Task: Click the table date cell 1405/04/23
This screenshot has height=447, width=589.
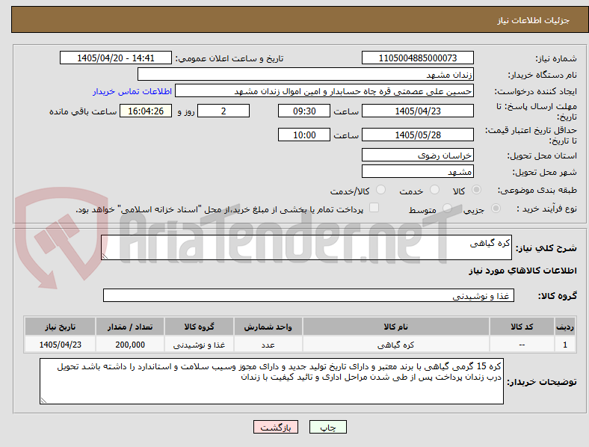Action: click(x=60, y=345)
